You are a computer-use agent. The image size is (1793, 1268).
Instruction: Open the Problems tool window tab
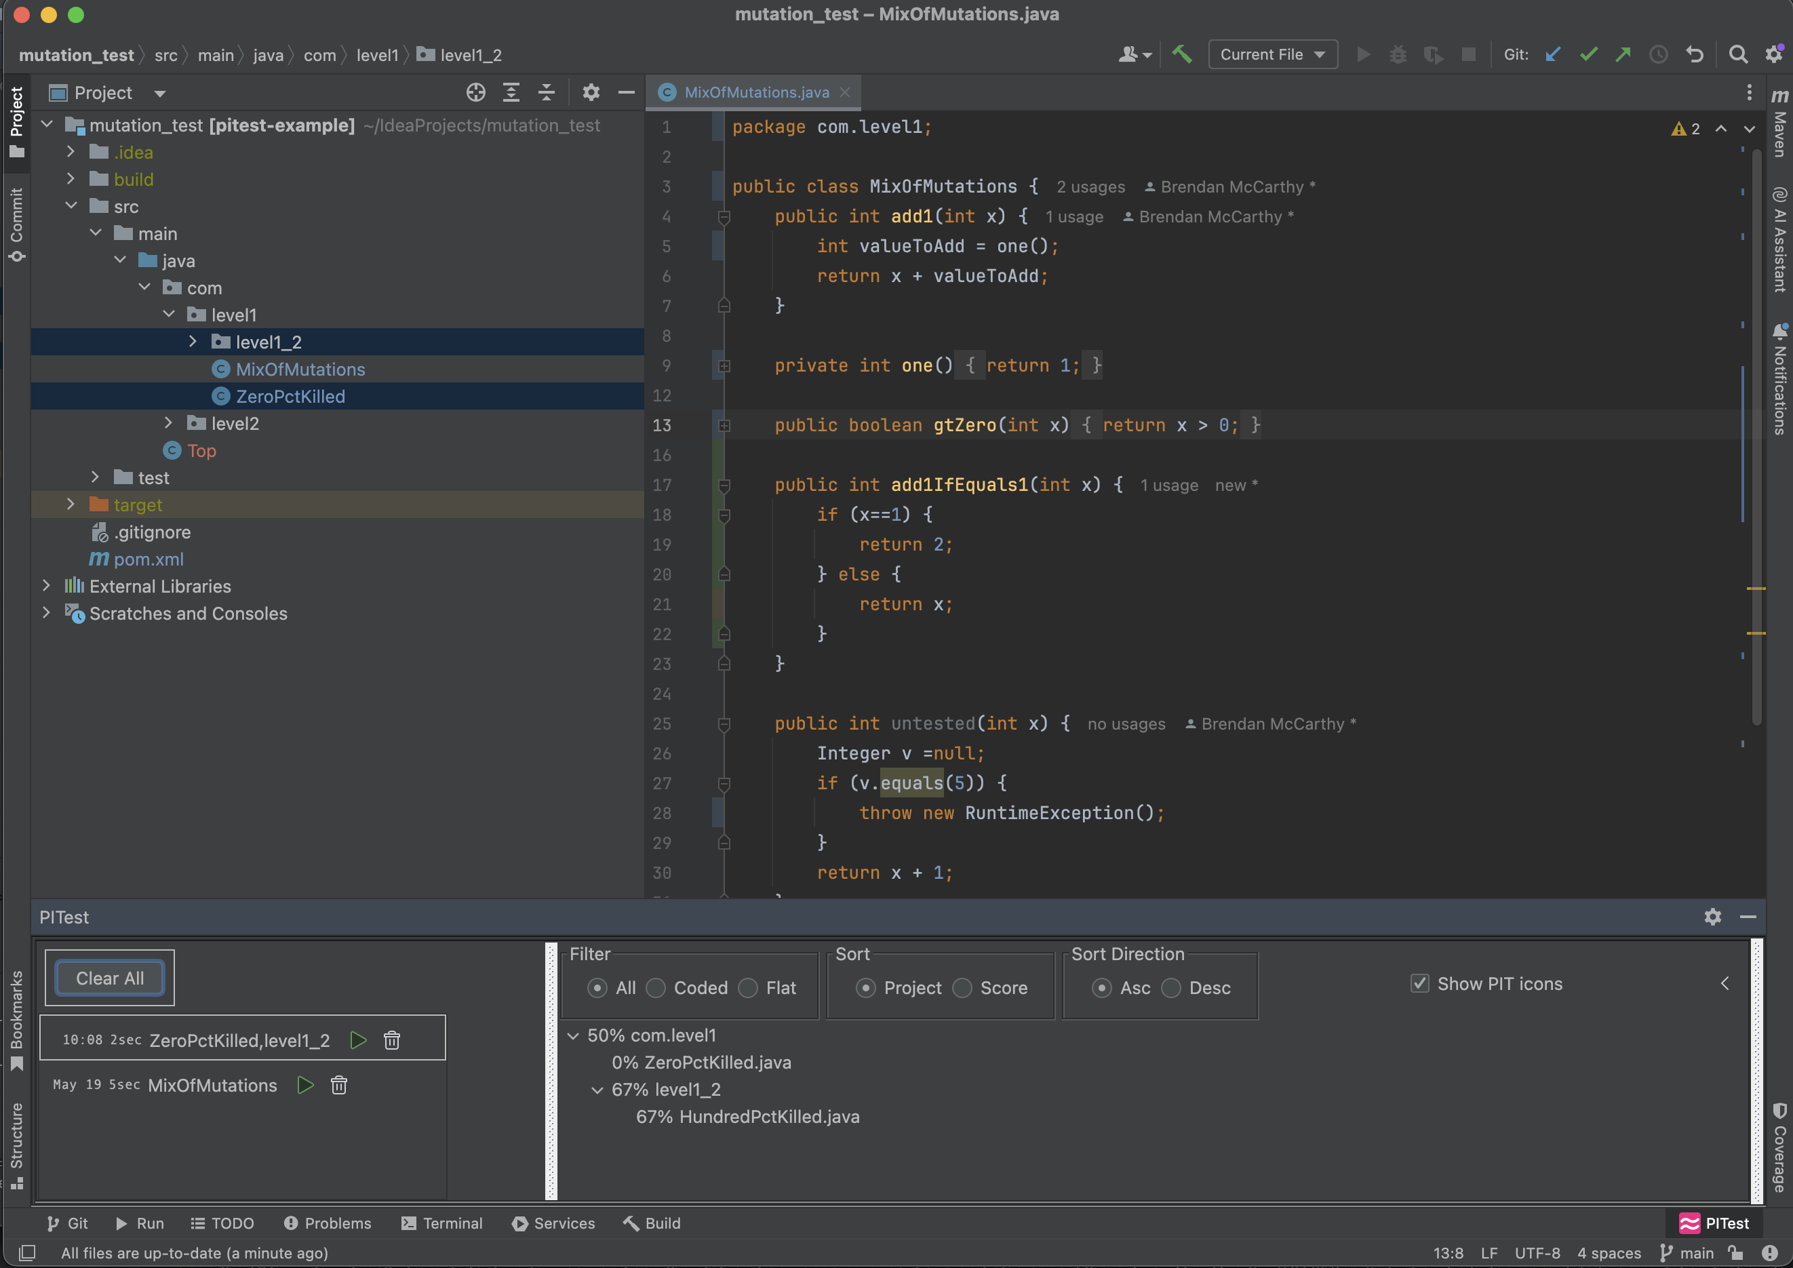(x=328, y=1223)
